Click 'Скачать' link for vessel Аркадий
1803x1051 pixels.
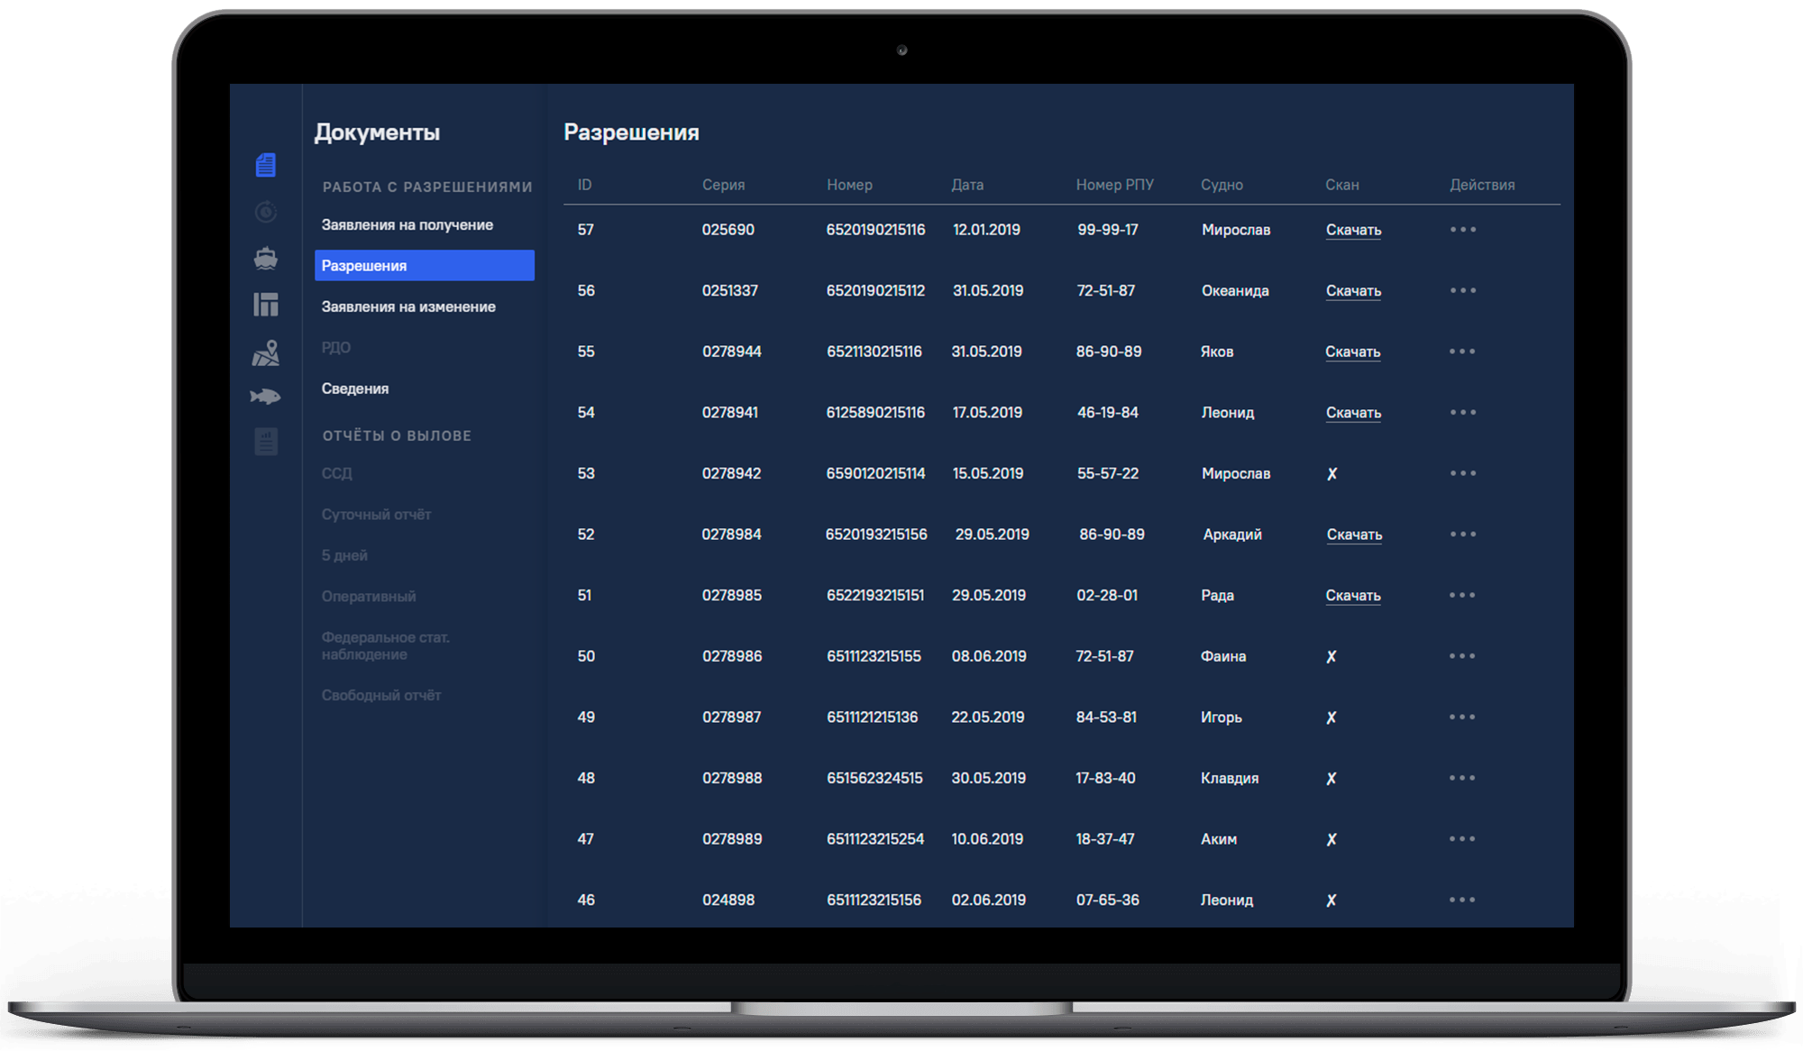(x=1354, y=535)
